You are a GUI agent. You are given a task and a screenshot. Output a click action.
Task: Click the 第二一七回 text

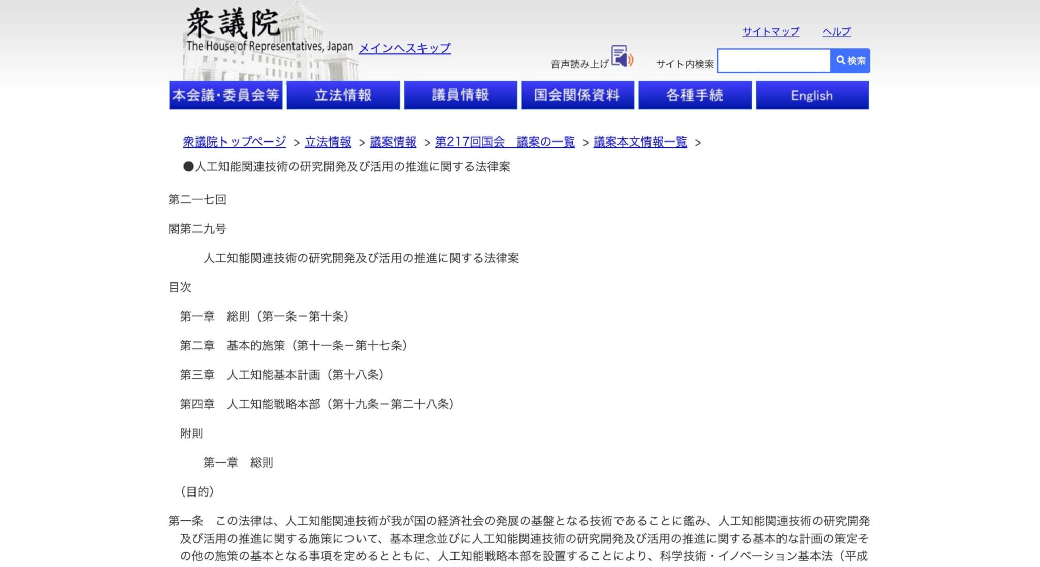[198, 199]
